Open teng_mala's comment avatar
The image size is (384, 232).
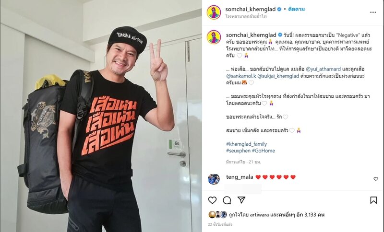(x=214, y=179)
